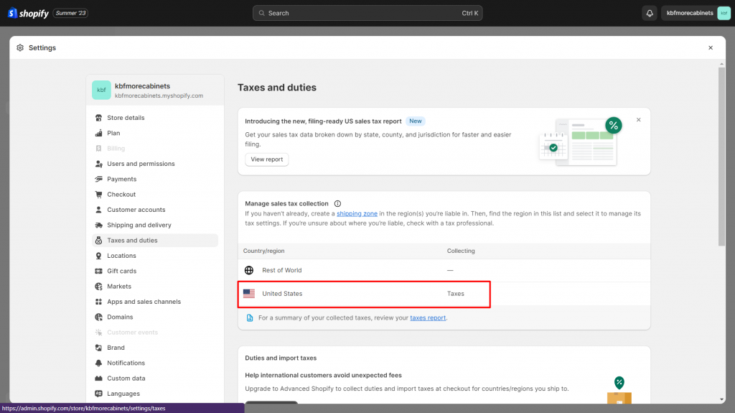Image resolution: width=735 pixels, height=413 pixels.
Task: Click the Store details icon
Action: pyautogui.click(x=98, y=118)
